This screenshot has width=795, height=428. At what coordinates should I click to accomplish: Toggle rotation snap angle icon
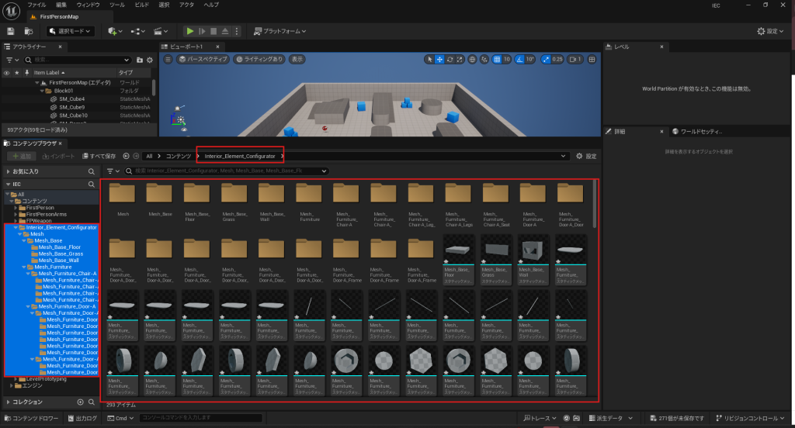coord(519,59)
